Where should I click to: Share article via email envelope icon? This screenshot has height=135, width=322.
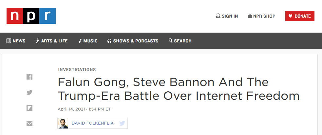[x=29, y=124]
